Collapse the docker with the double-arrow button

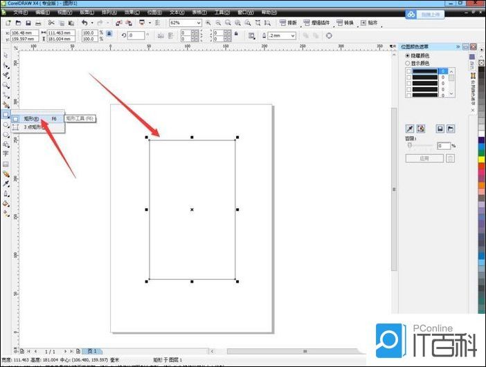458,47
